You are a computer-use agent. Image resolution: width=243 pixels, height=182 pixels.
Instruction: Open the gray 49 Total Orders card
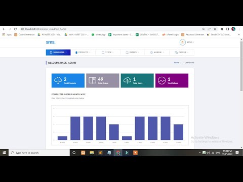103,80
